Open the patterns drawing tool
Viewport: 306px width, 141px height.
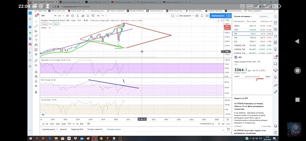36,45
